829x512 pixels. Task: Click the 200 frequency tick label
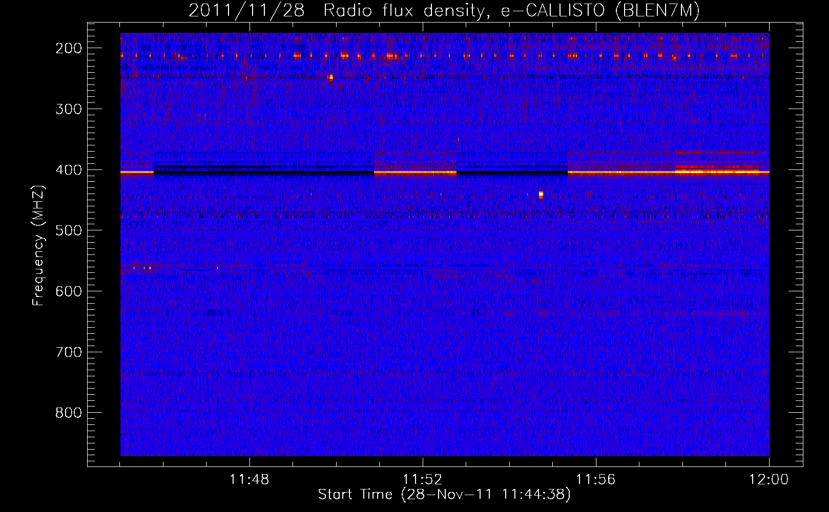(x=68, y=48)
